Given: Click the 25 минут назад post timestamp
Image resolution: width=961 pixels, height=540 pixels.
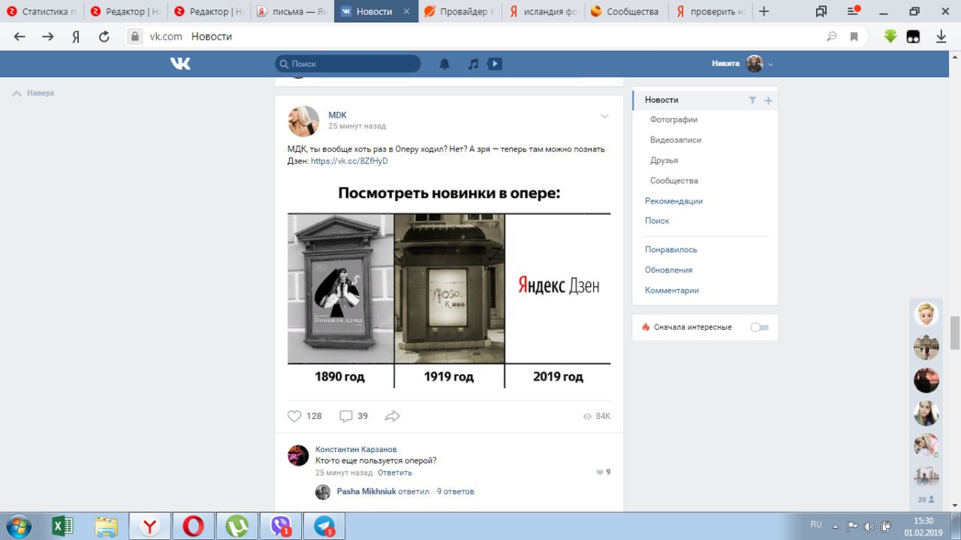Looking at the screenshot, I should click(x=357, y=126).
